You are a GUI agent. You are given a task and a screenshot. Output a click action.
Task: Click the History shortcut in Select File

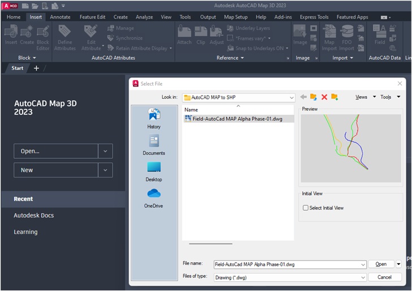pyautogui.click(x=154, y=119)
